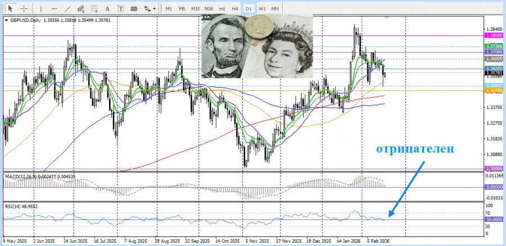Click the M30 timeframe button
Image resolution: width=506 pixels, height=246 pixels.
coord(209,8)
